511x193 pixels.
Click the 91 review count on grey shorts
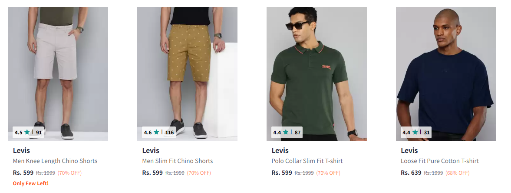click(x=39, y=132)
